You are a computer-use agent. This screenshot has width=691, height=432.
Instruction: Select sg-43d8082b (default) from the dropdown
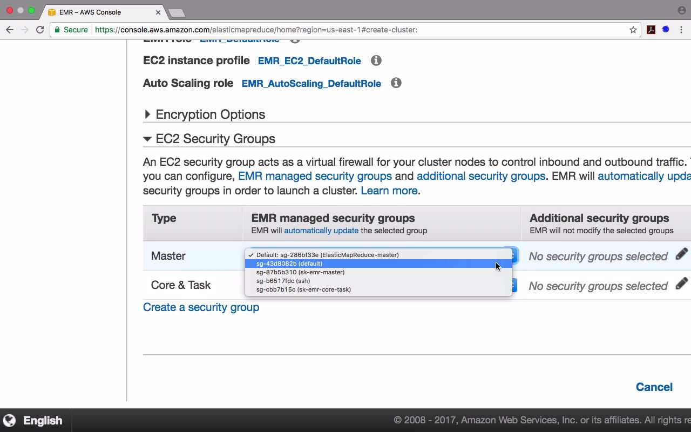[x=289, y=264]
